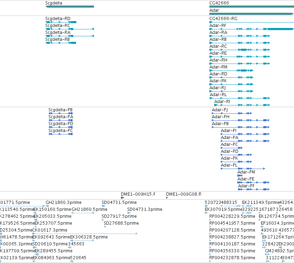Select transcript Adar-RA

pos(218,32)
